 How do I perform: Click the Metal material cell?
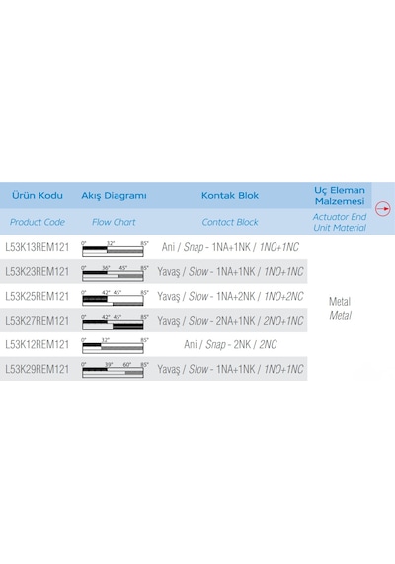click(x=340, y=309)
